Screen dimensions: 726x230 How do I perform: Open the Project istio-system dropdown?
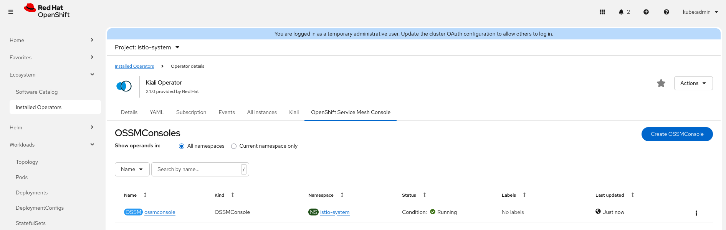(x=147, y=47)
